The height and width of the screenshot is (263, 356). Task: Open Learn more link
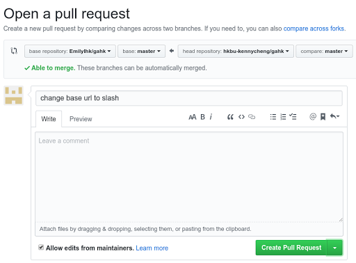(152, 248)
